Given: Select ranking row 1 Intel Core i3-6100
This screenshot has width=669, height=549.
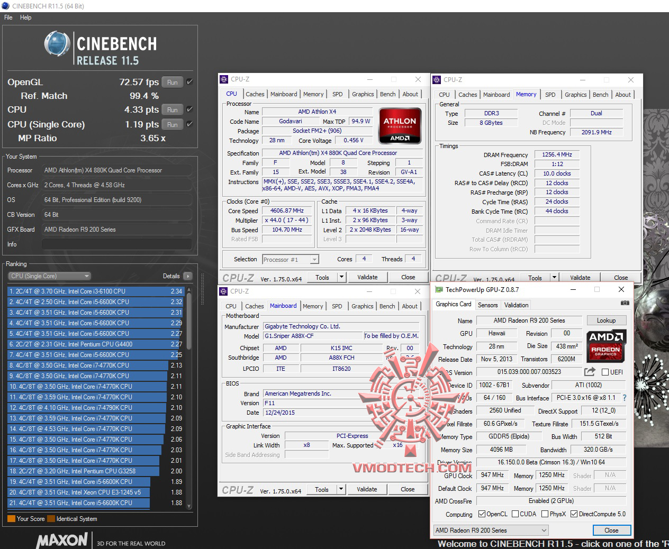Looking at the screenshot, I should [x=96, y=291].
